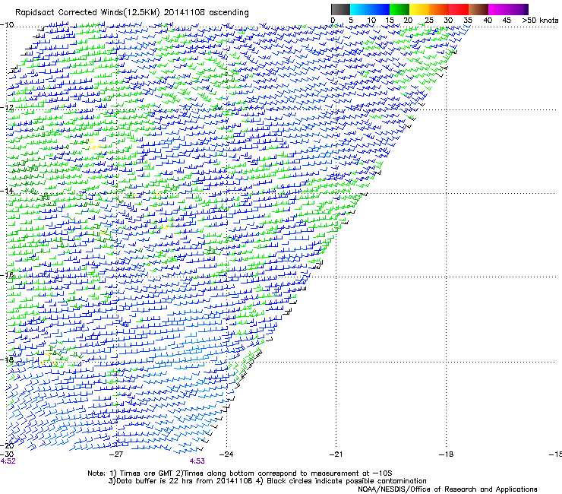This screenshot has height=494, width=562.
Task: Click the 4:53 purple time stamp
Action: click(x=197, y=461)
